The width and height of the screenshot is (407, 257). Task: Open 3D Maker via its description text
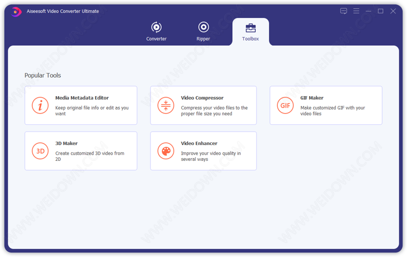(x=90, y=156)
